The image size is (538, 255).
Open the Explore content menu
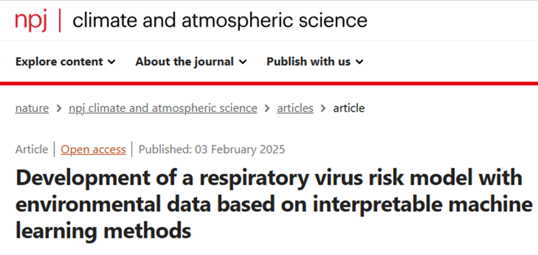click(x=59, y=62)
